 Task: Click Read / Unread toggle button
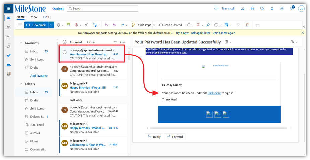coord(171,25)
